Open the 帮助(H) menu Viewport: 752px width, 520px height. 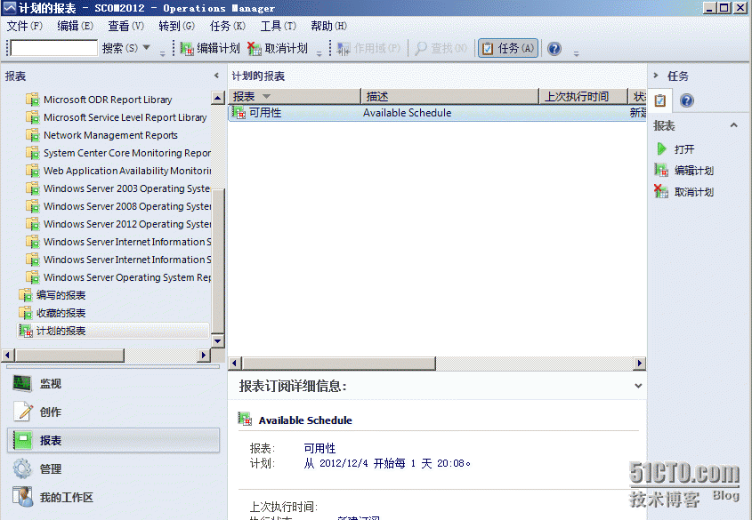click(x=328, y=26)
